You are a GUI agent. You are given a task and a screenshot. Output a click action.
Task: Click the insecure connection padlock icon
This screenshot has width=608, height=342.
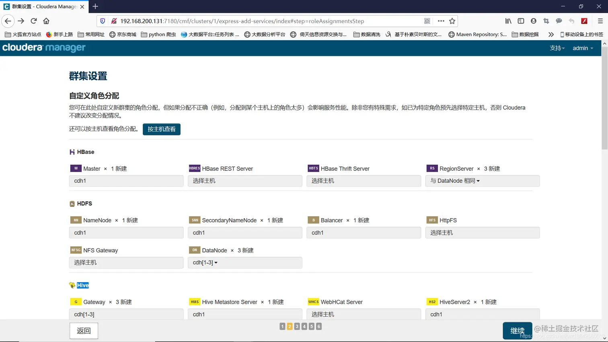point(114,21)
